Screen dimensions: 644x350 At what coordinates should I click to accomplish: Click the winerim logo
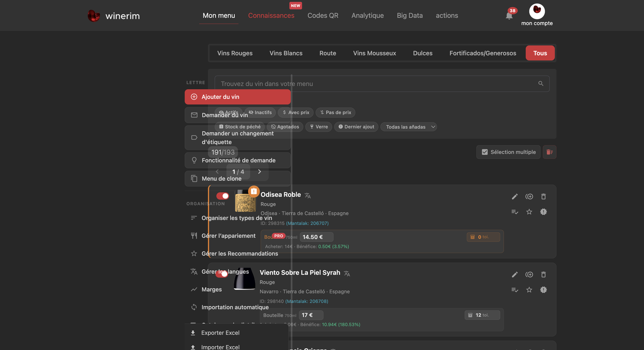[x=114, y=16]
